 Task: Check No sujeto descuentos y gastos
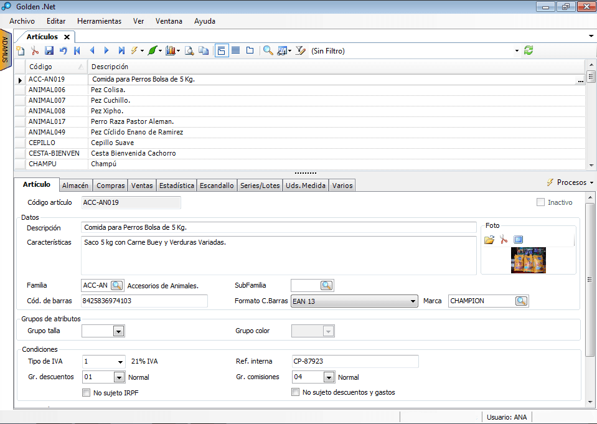(x=296, y=392)
